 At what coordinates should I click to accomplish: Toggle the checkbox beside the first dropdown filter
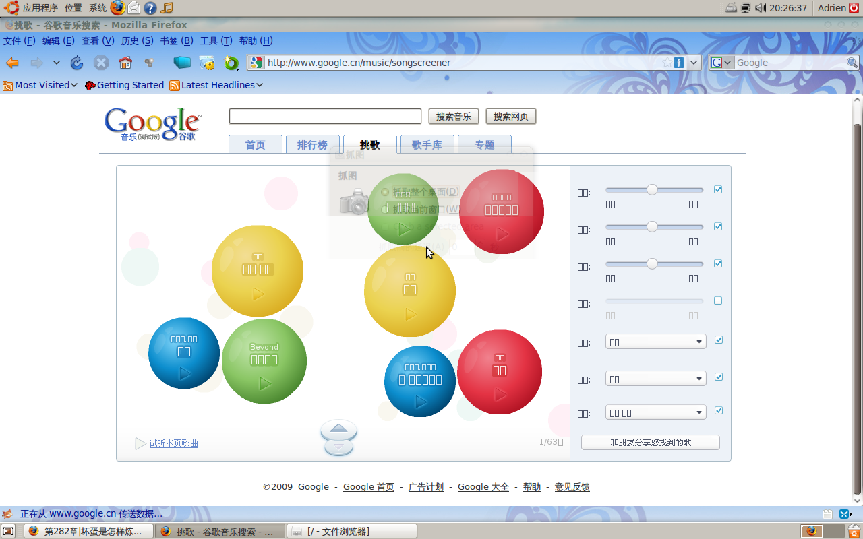718,340
